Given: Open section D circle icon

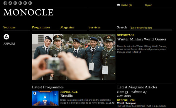Looking at the screenshot, I should [25, 3].
